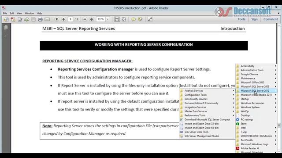Expand Integration Services submenu
Screen dimensions: 282x158
click(x=207, y=107)
